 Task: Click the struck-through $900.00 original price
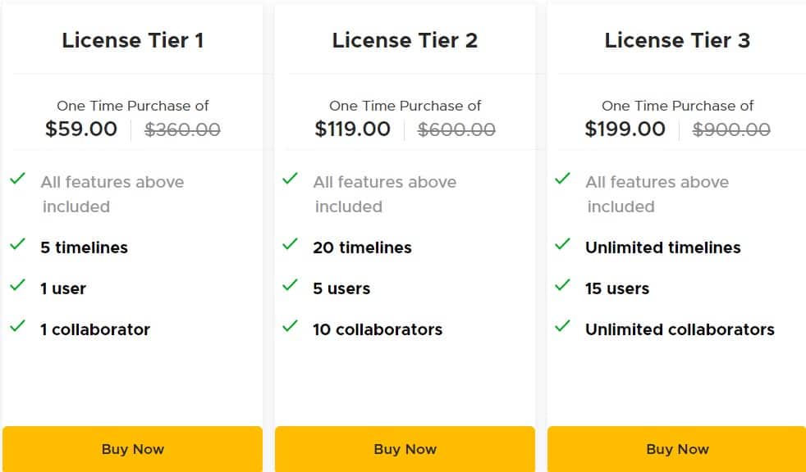pyautogui.click(x=731, y=129)
